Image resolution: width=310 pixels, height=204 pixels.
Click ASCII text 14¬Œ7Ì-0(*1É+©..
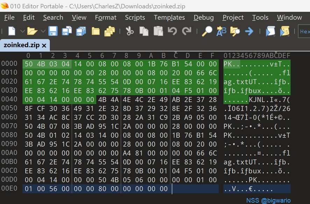pyautogui.click(x=257, y=118)
